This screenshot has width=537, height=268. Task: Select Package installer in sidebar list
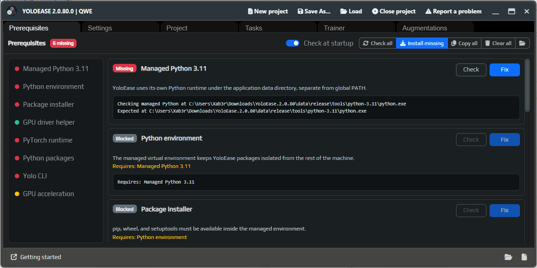click(56, 105)
